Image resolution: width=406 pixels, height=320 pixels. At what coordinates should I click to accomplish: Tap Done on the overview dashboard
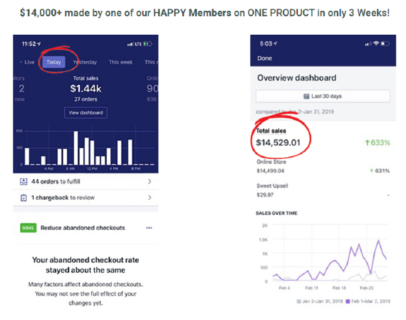click(264, 58)
